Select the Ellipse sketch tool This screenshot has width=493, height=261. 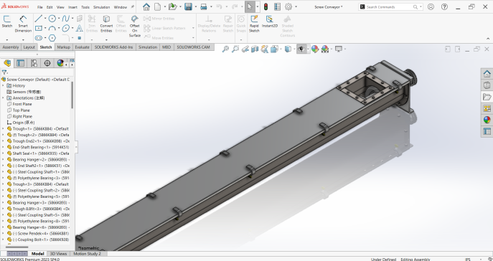[x=66, y=28]
